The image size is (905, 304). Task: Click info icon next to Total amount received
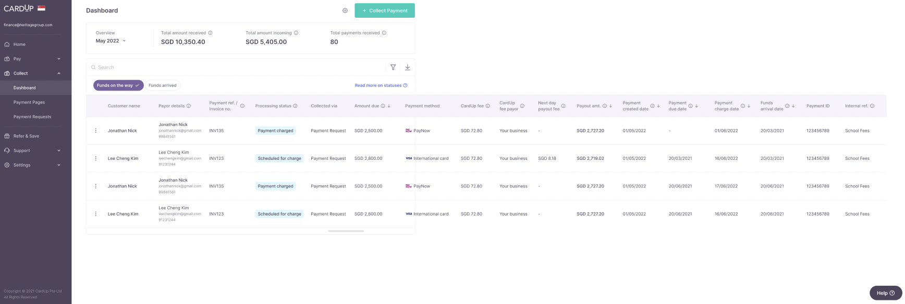211,33
